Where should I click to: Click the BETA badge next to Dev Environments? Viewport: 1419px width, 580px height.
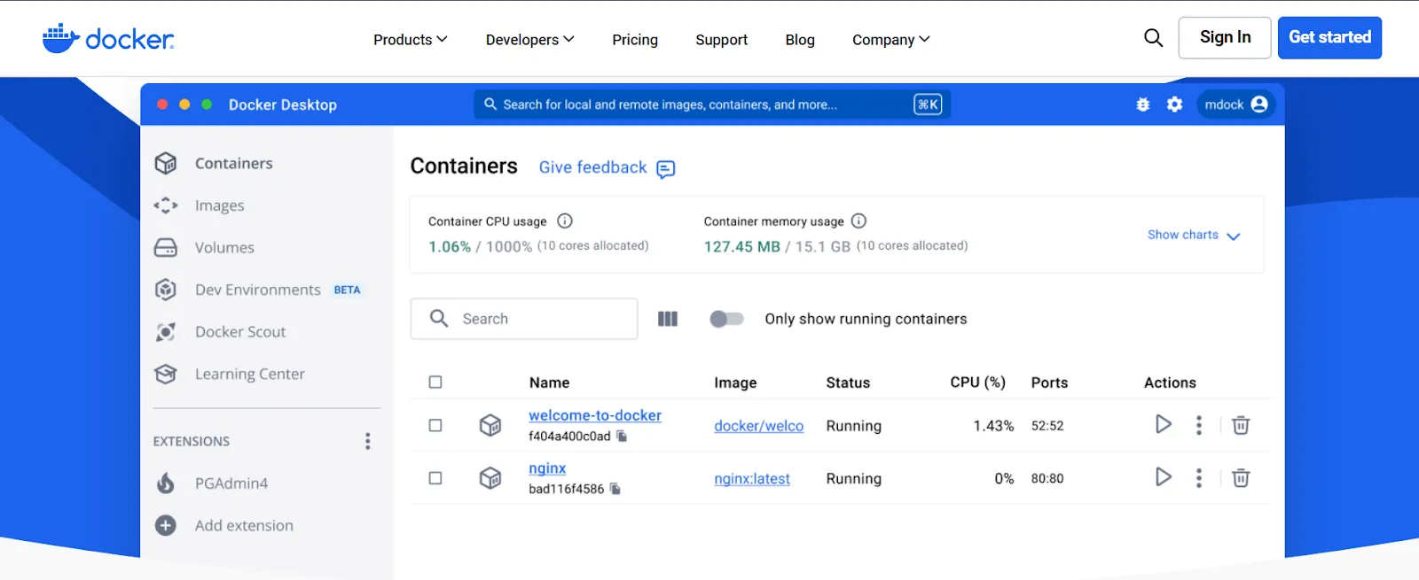[x=347, y=290]
